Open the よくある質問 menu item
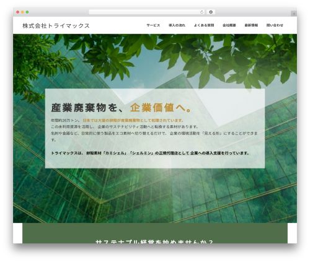 click(204, 25)
